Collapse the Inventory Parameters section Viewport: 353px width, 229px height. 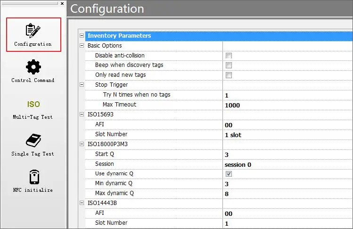(82, 36)
